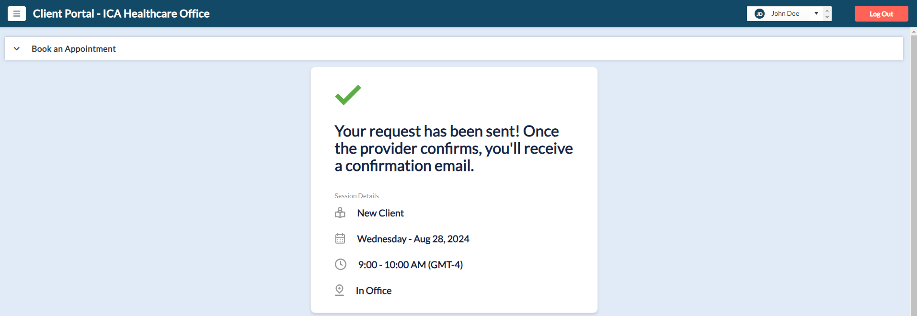Open the hamburger menu
The image size is (917, 316).
[x=17, y=14]
